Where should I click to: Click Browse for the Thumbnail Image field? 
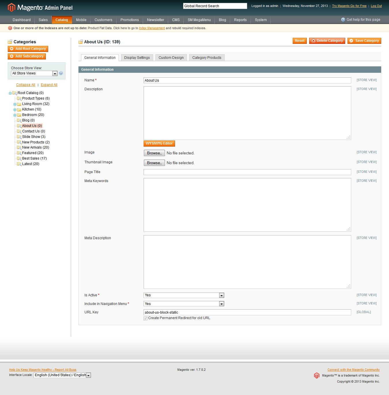pos(154,163)
